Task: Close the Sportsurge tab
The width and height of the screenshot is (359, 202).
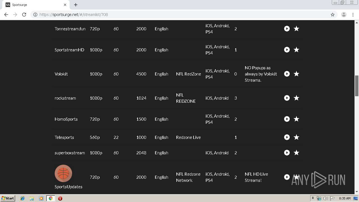Action: pyautogui.click(x=65, y=5)
